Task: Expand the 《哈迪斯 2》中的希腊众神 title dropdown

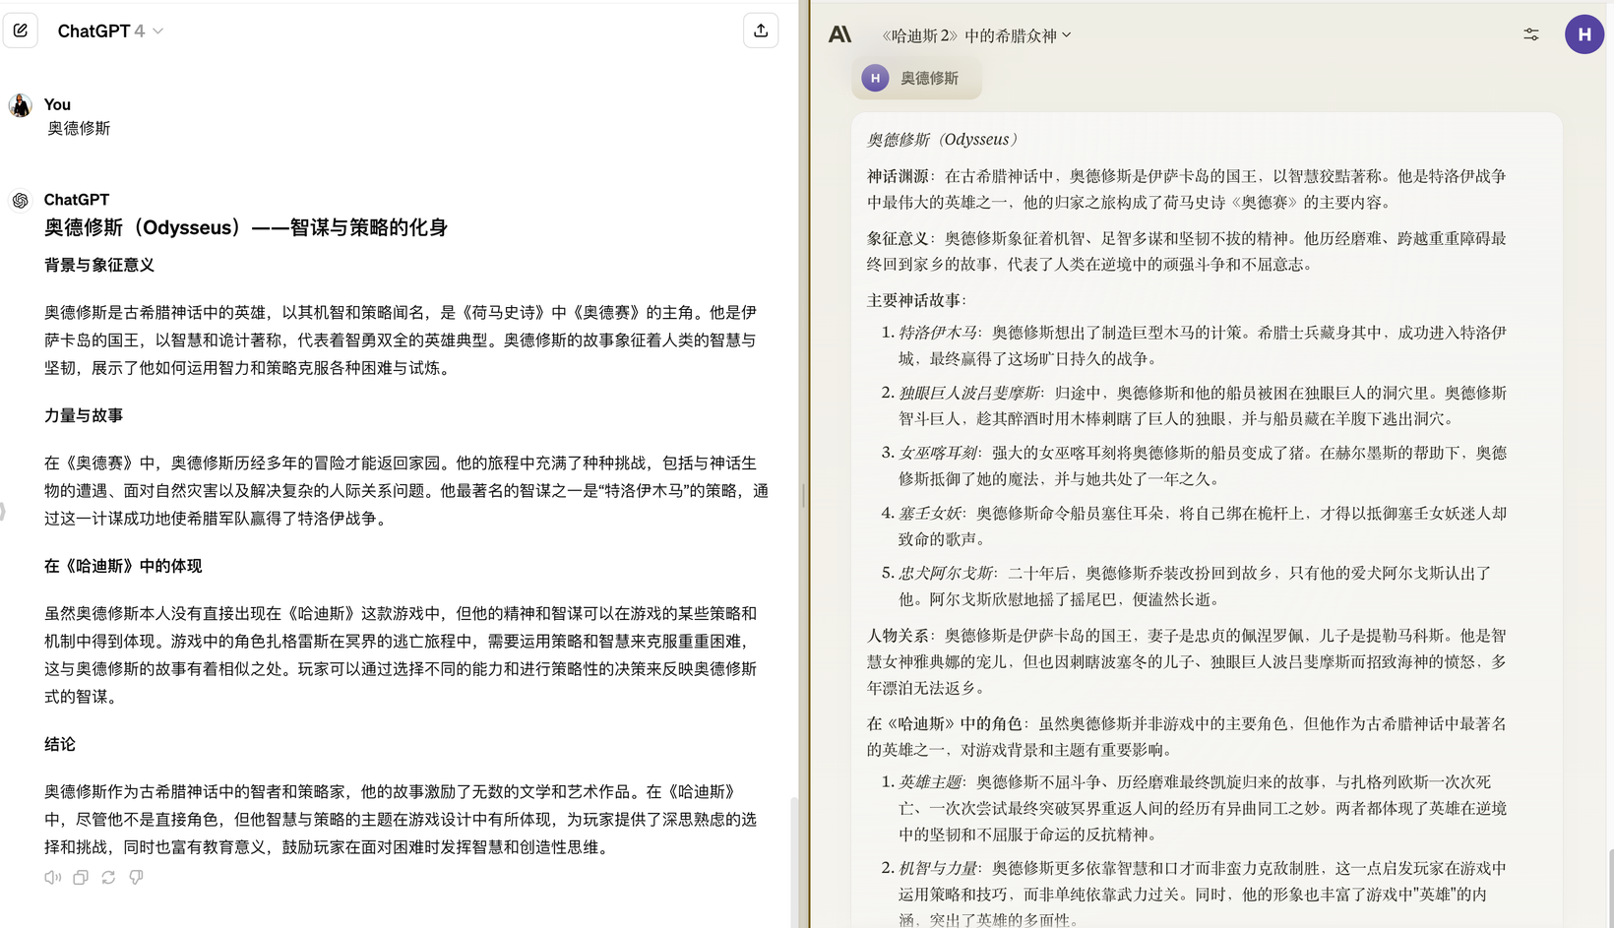Action: pos(975,35)
